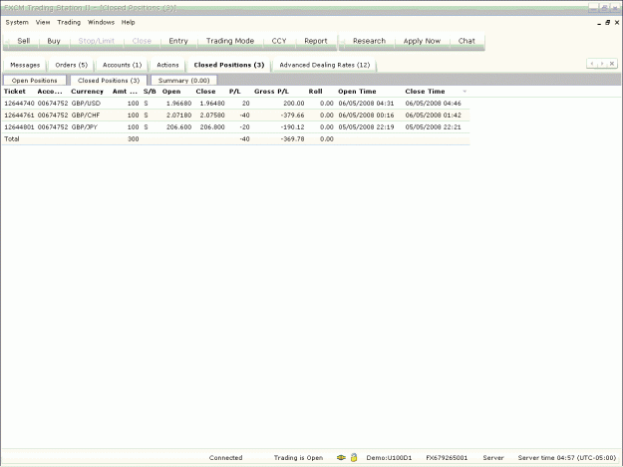Click the tab scroll right arrow
The width and height of the screenshot is (623, 467).
pos(602,64)
